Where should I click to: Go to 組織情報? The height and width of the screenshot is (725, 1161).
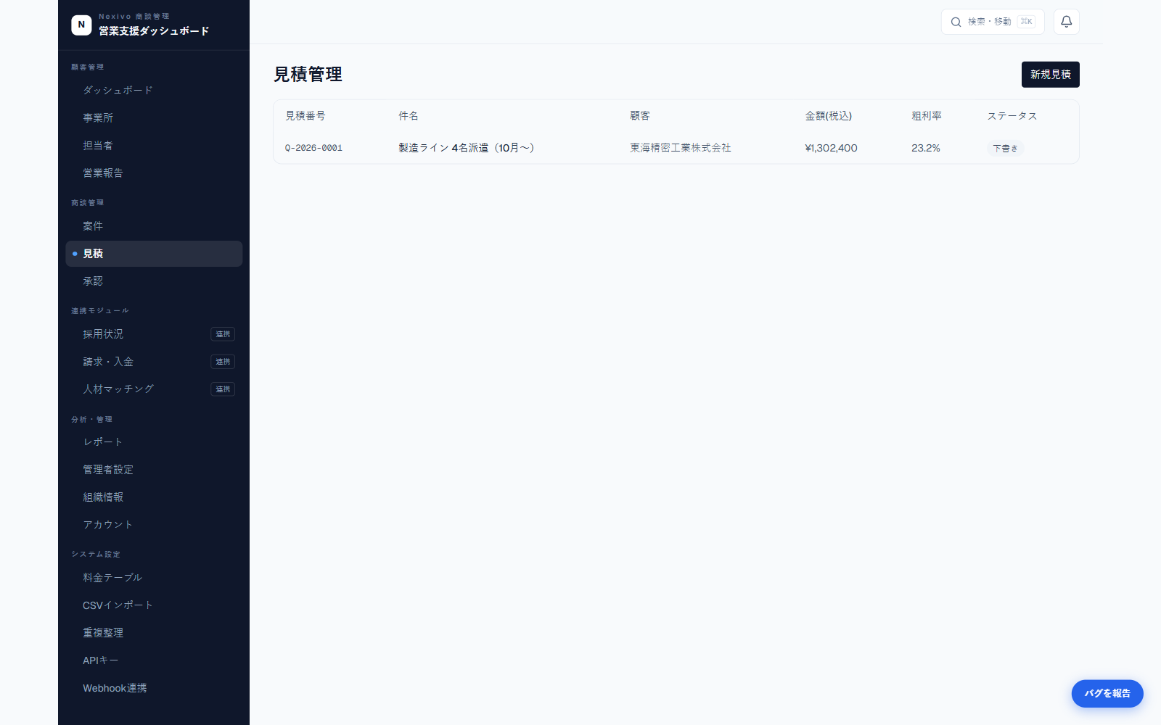[x=154, y=497]
